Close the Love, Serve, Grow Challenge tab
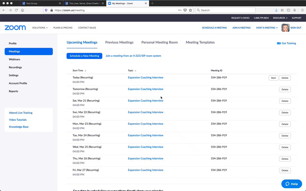 [x=103, y=3]
